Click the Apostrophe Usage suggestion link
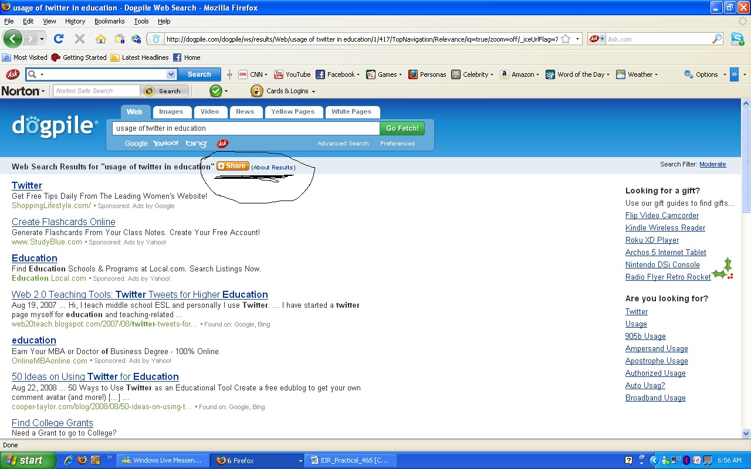Screen dimensions: 751x469 [x=657, y=361]
